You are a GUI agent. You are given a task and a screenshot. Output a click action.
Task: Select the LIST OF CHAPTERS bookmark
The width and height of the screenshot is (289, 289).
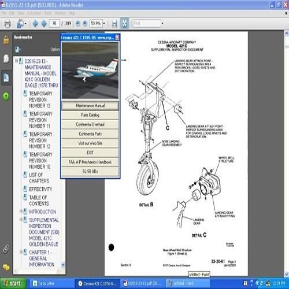(x=39, y=178)
